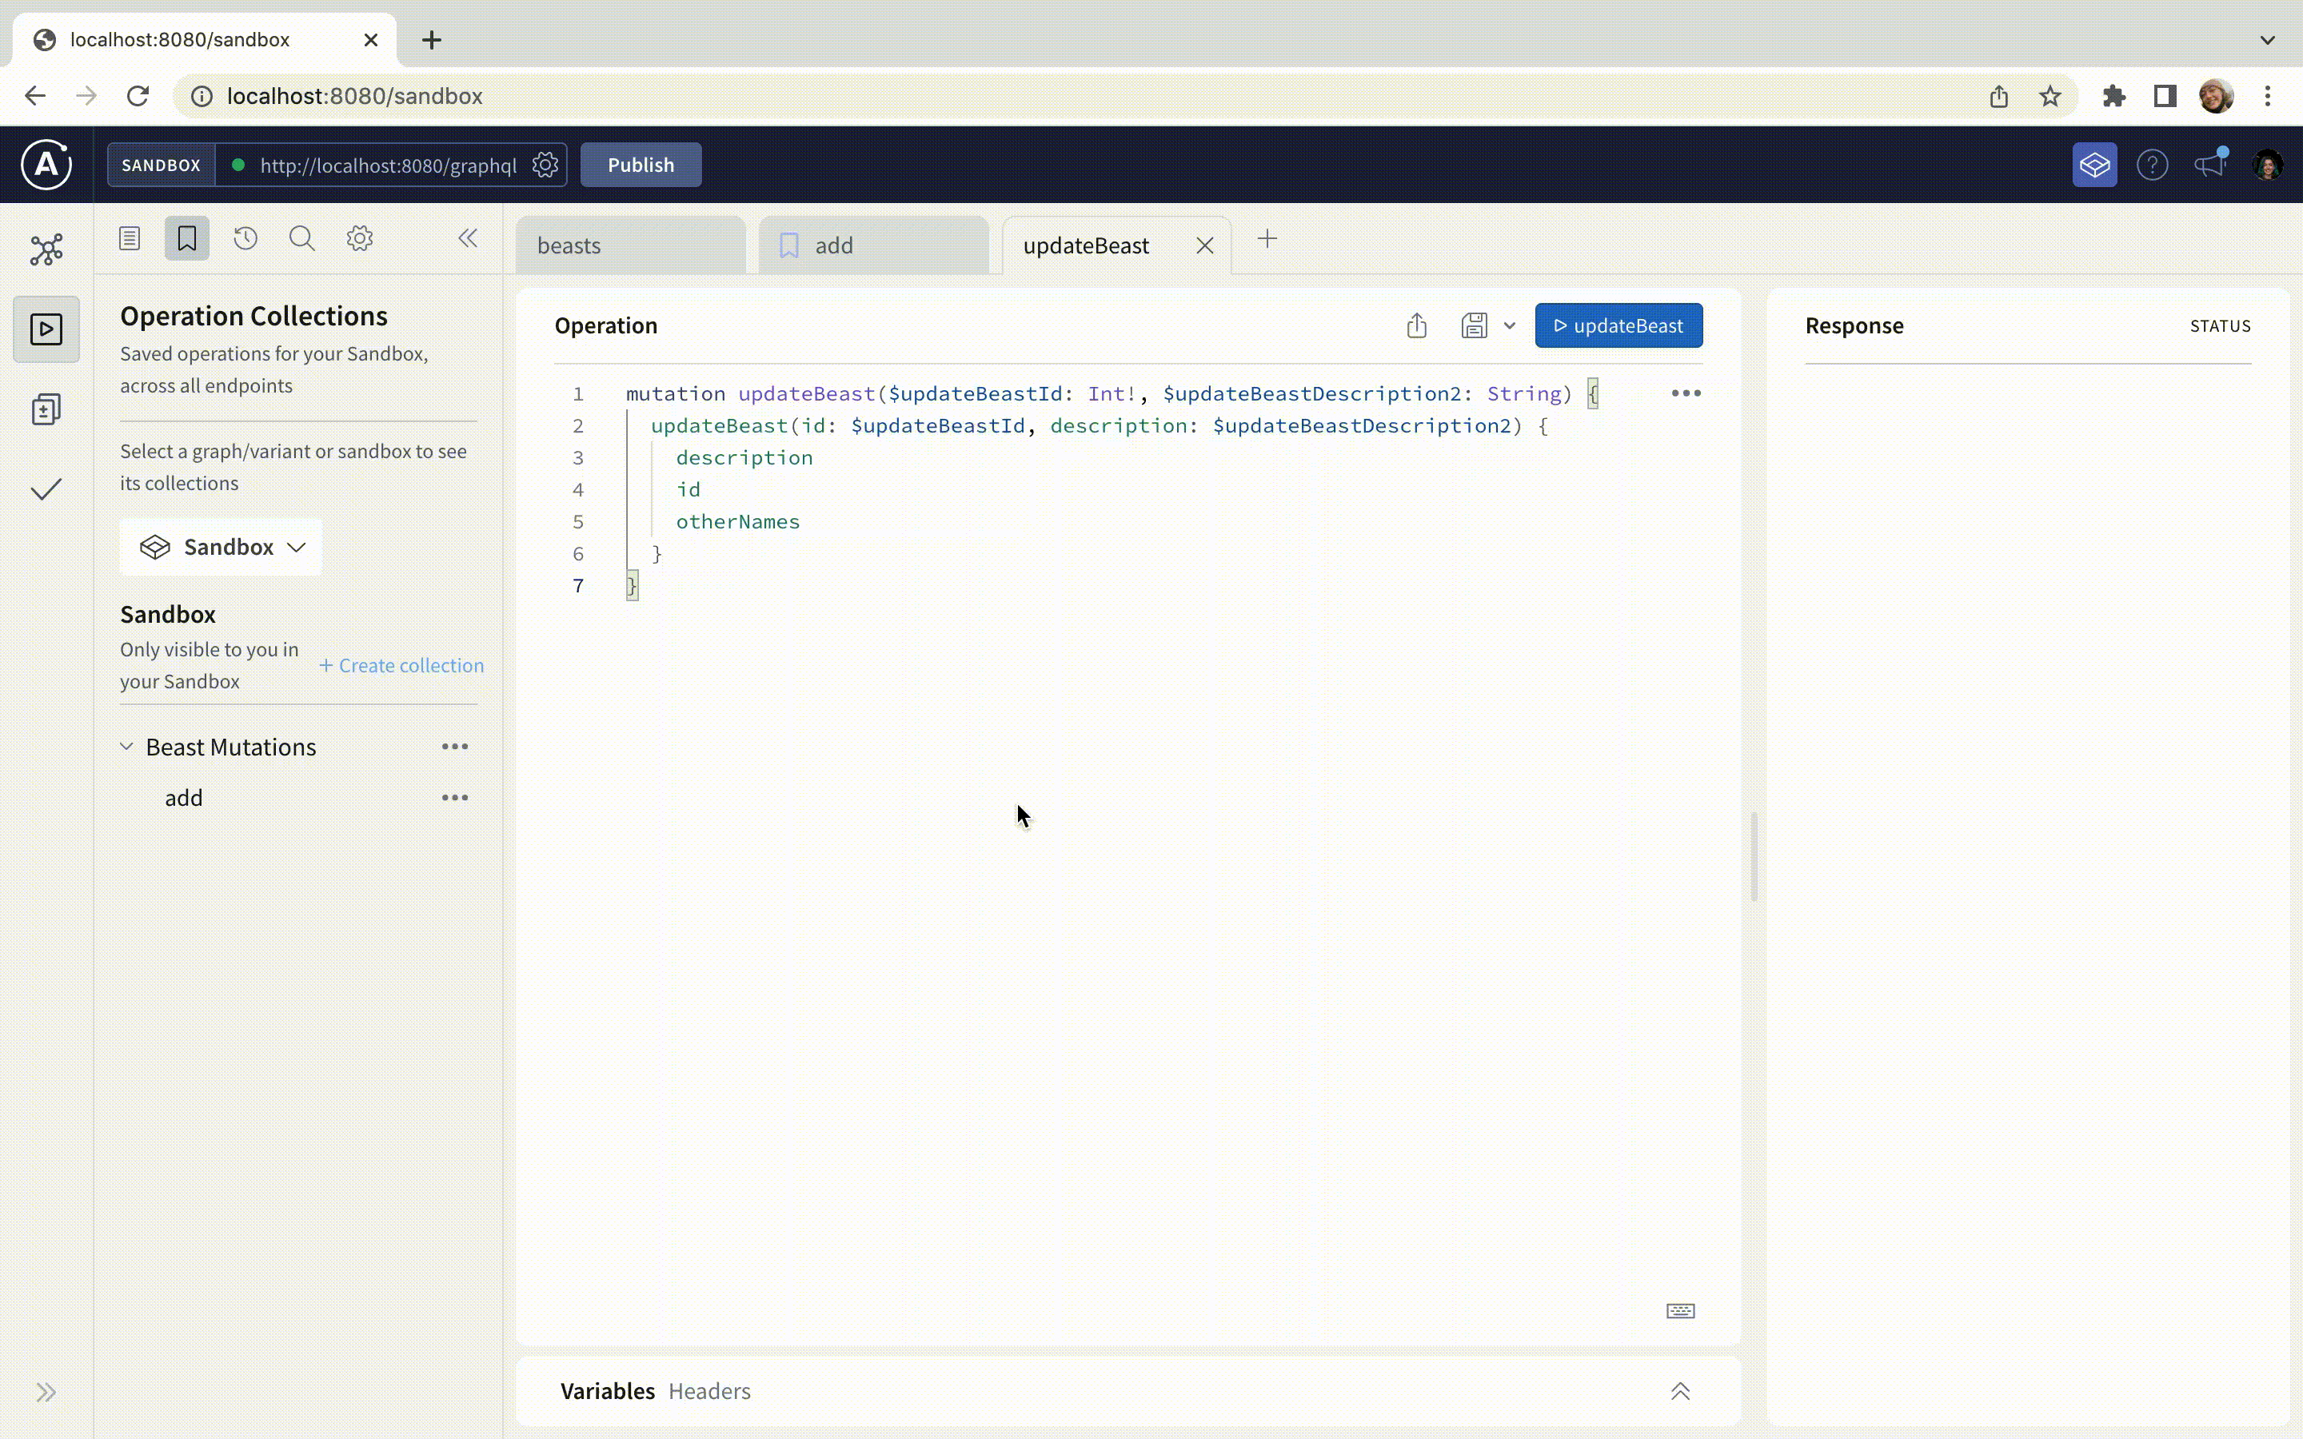Screen dimensions: 2303x1439
Task: Click the save operation disk icon
Action: click(1474, 325)
